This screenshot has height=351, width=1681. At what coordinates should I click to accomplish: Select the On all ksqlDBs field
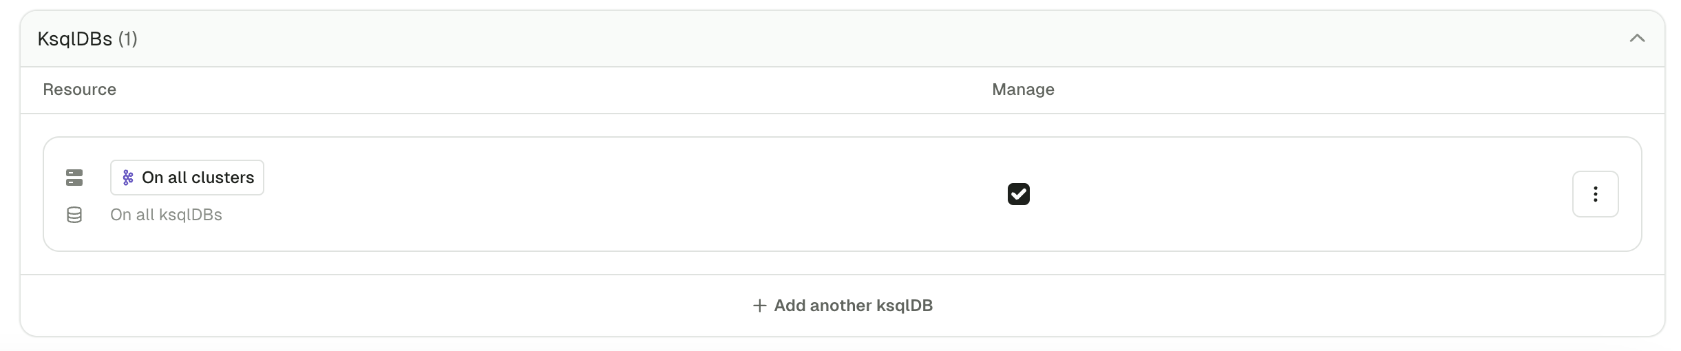(166, 215)
